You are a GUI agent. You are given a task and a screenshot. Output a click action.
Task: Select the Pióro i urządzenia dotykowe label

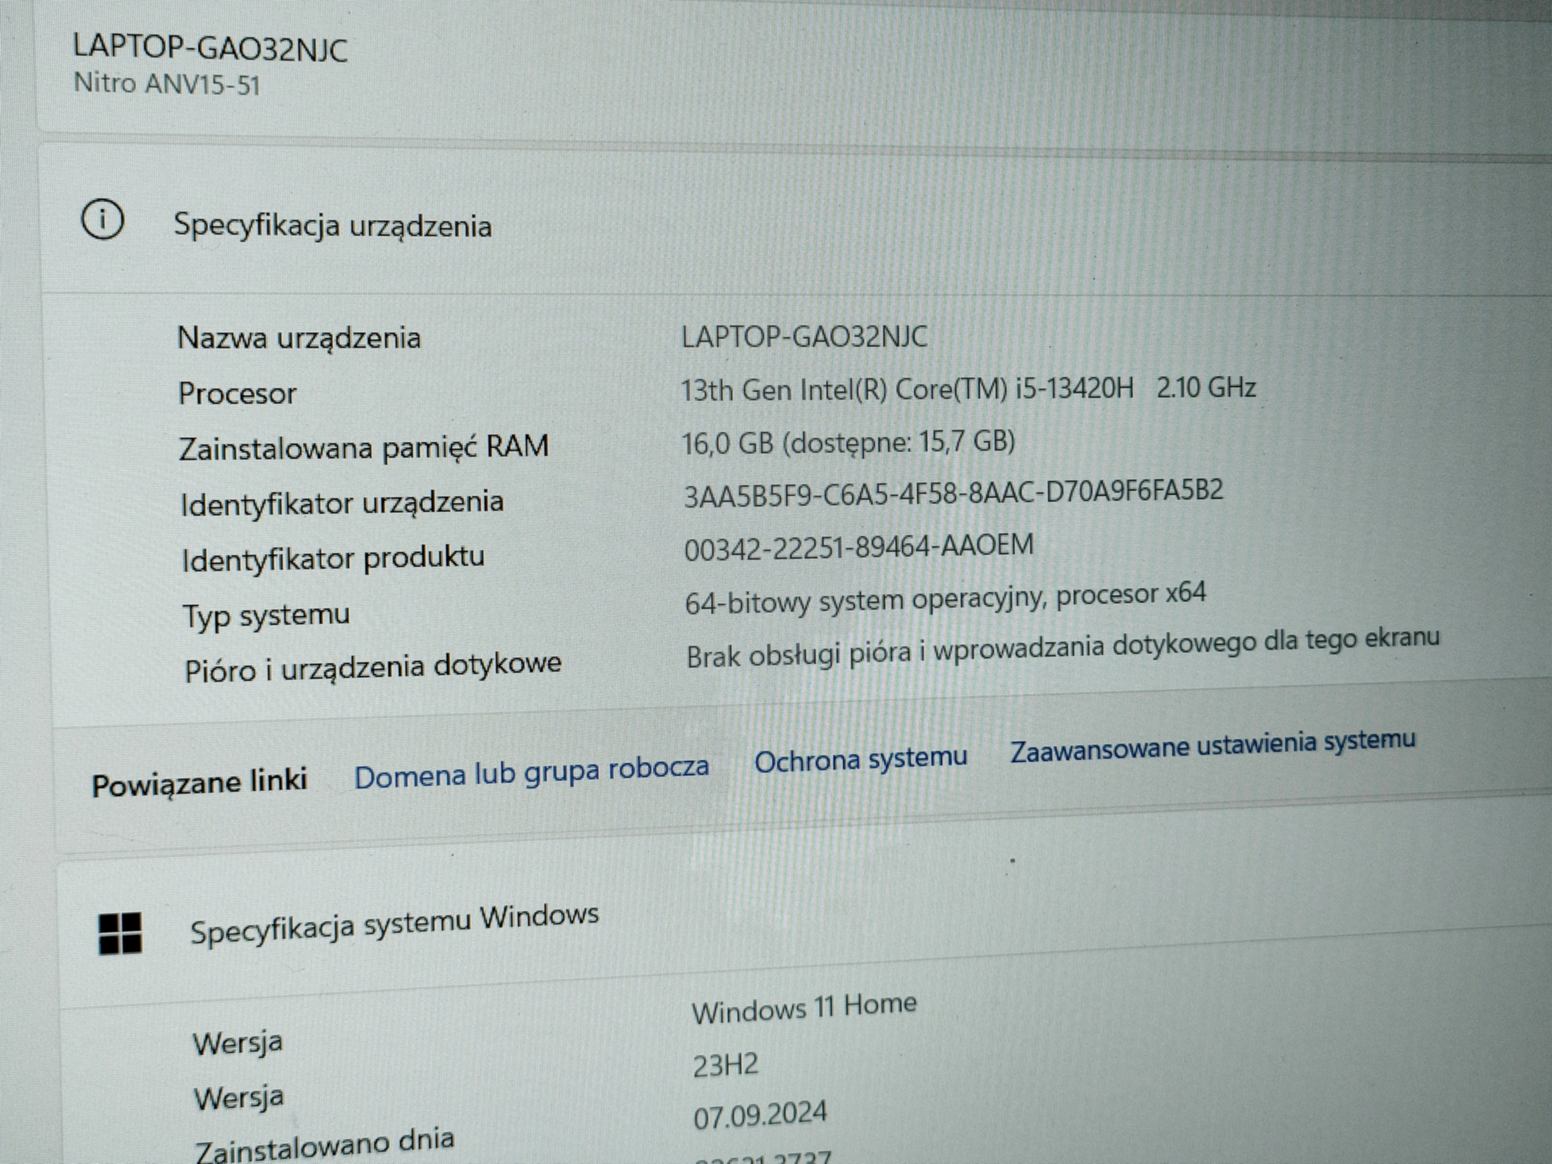[x=373, y=667]
